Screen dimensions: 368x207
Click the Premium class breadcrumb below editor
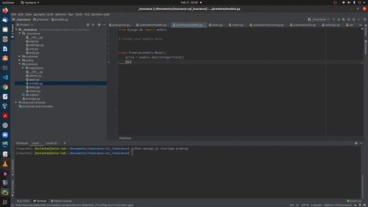coord(125,138)
